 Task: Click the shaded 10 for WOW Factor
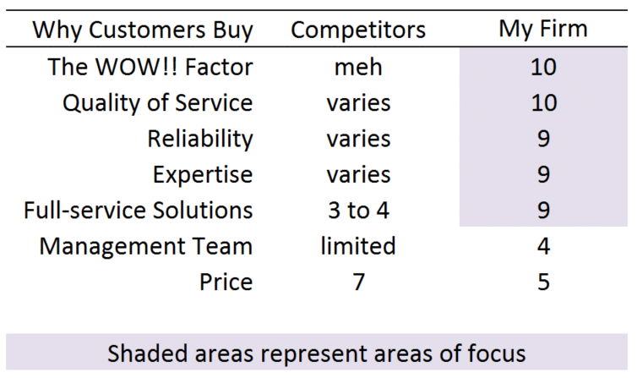543,67
